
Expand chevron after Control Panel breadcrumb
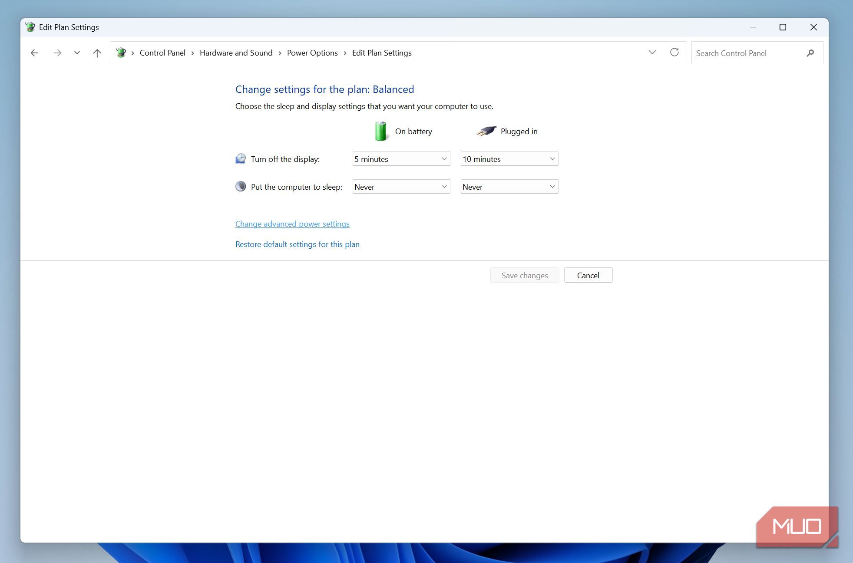tap(192, 53)
